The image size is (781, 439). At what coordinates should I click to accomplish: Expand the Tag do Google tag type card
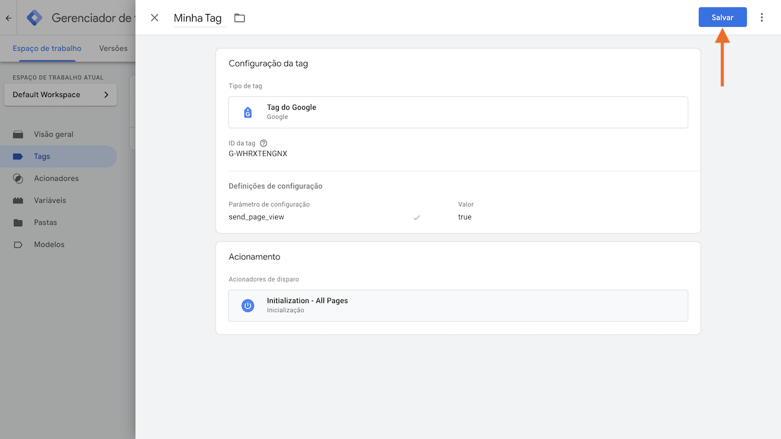pos(458,112)
